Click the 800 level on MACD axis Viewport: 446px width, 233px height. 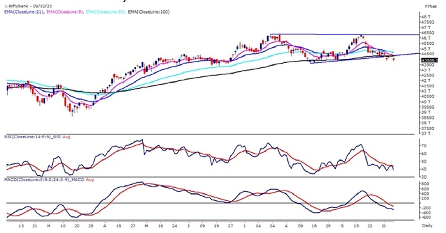(x=425, y=184)
